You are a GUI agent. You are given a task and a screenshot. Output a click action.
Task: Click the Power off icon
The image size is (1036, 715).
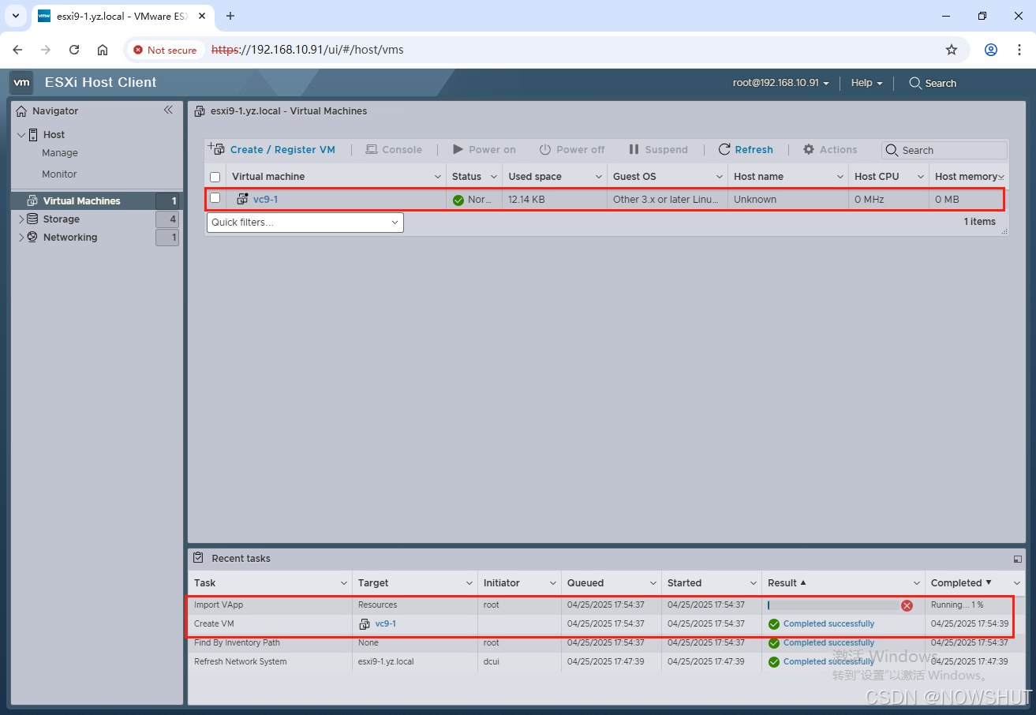545,149
